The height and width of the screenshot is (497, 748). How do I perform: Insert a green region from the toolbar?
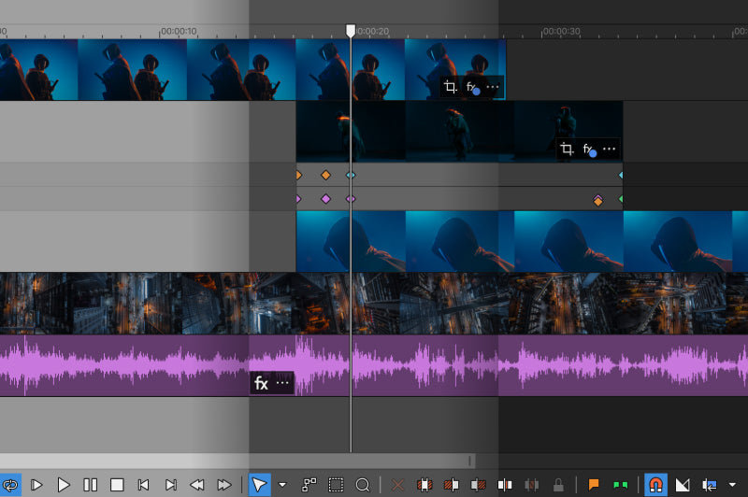(x=620, y=485)
